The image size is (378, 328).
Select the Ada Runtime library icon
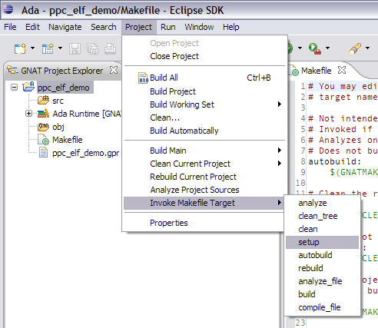[43, 113]
